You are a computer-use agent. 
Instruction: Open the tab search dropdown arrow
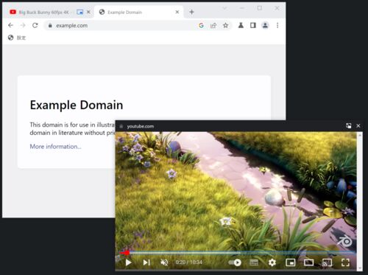(x=224, y=8)
